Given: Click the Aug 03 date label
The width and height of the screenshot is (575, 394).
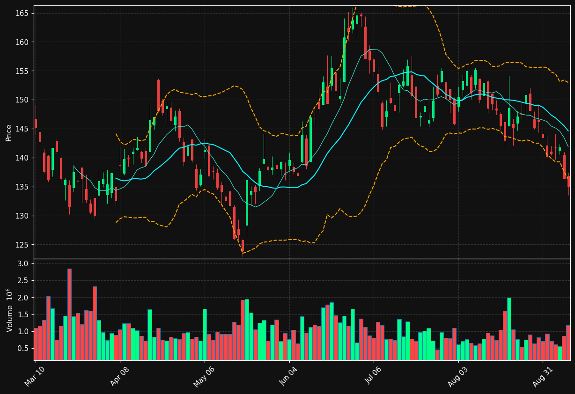Looking at the screenshot, I should (457, 377).
